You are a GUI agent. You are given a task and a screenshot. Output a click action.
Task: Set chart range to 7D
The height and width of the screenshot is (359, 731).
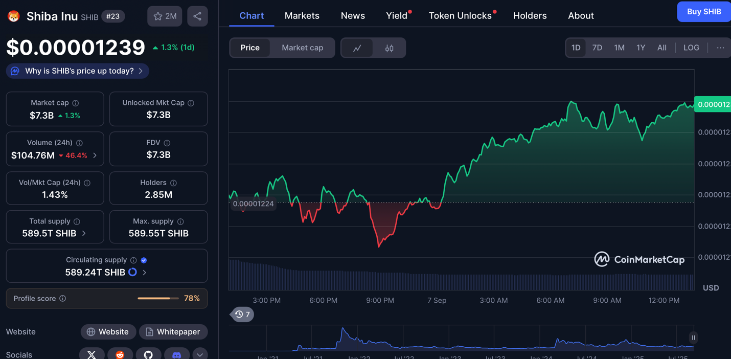point(597,48)
